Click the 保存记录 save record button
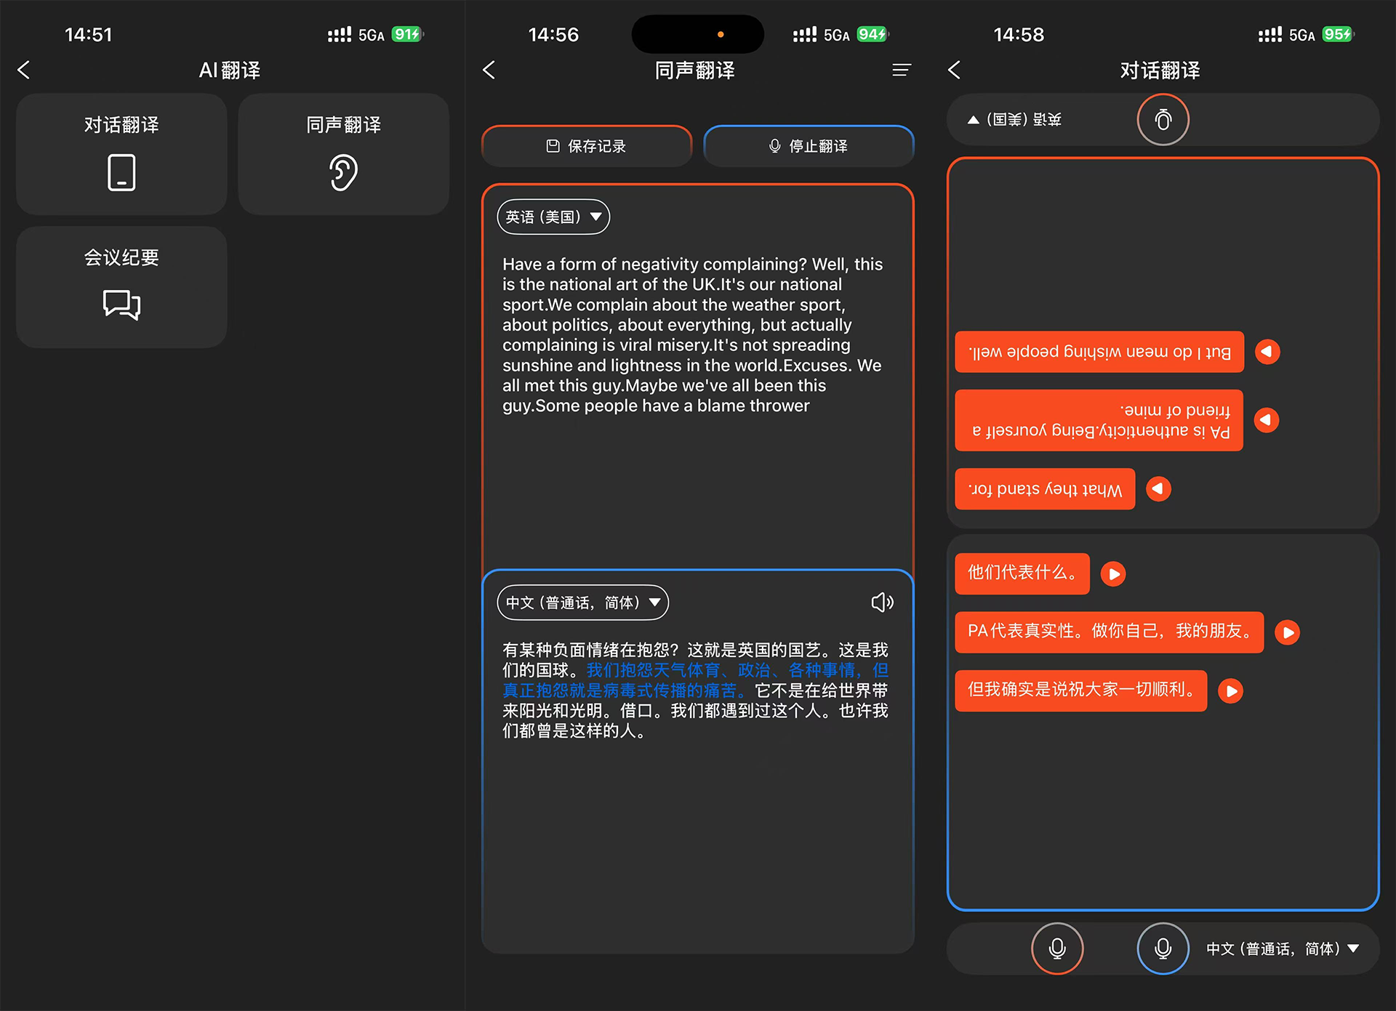Screen dimensions: 1396x1011 coord(586,146)
